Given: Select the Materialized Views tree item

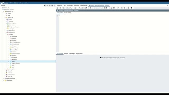Looking at the screenshot, I should [x=16, y=54].
